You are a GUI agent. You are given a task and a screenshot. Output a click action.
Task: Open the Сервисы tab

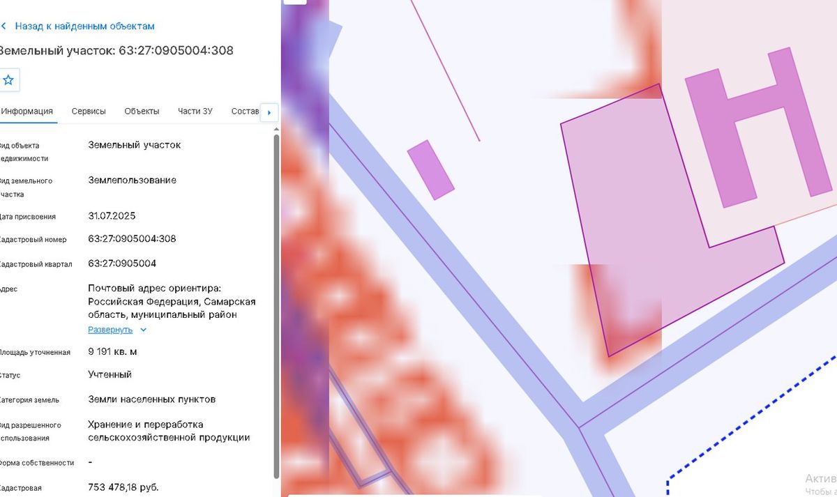point(89,112)
